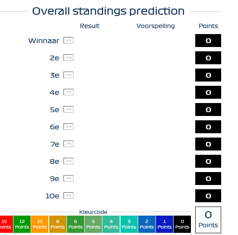Click the Result column header
The height and width of the screenshot is (235, 238).
click(89, 26)
